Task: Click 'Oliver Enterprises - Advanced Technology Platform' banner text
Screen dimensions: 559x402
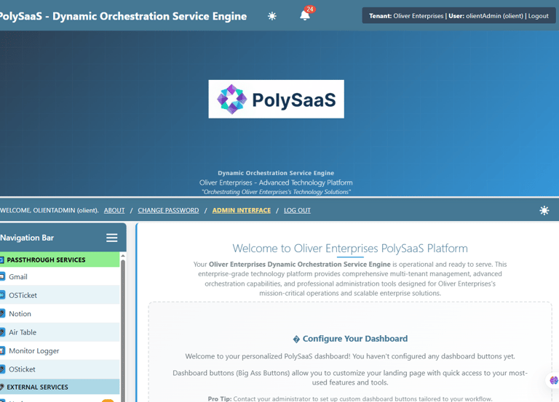Action: 276,182
